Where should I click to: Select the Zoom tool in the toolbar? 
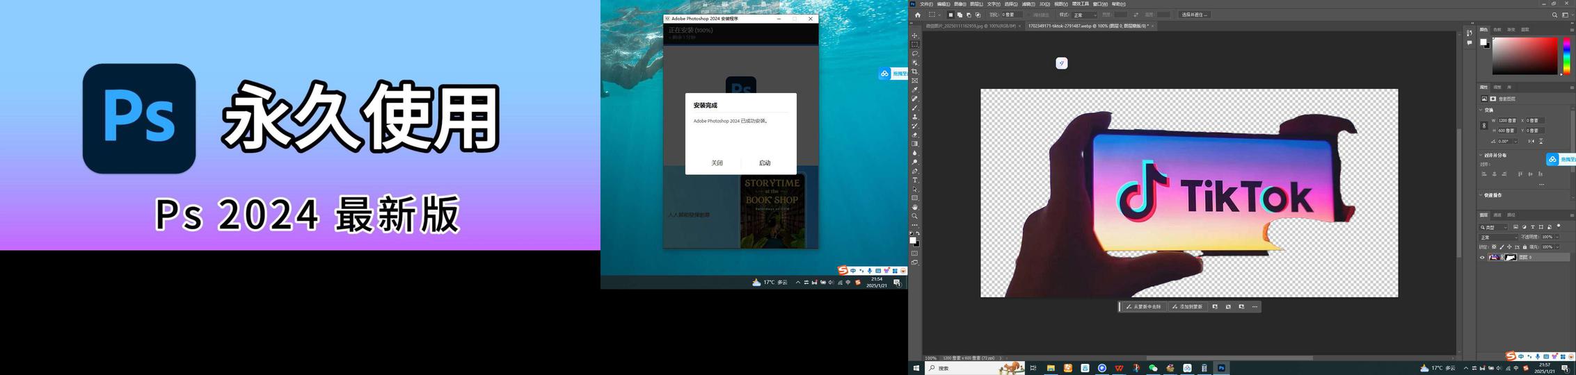(914, 216)
